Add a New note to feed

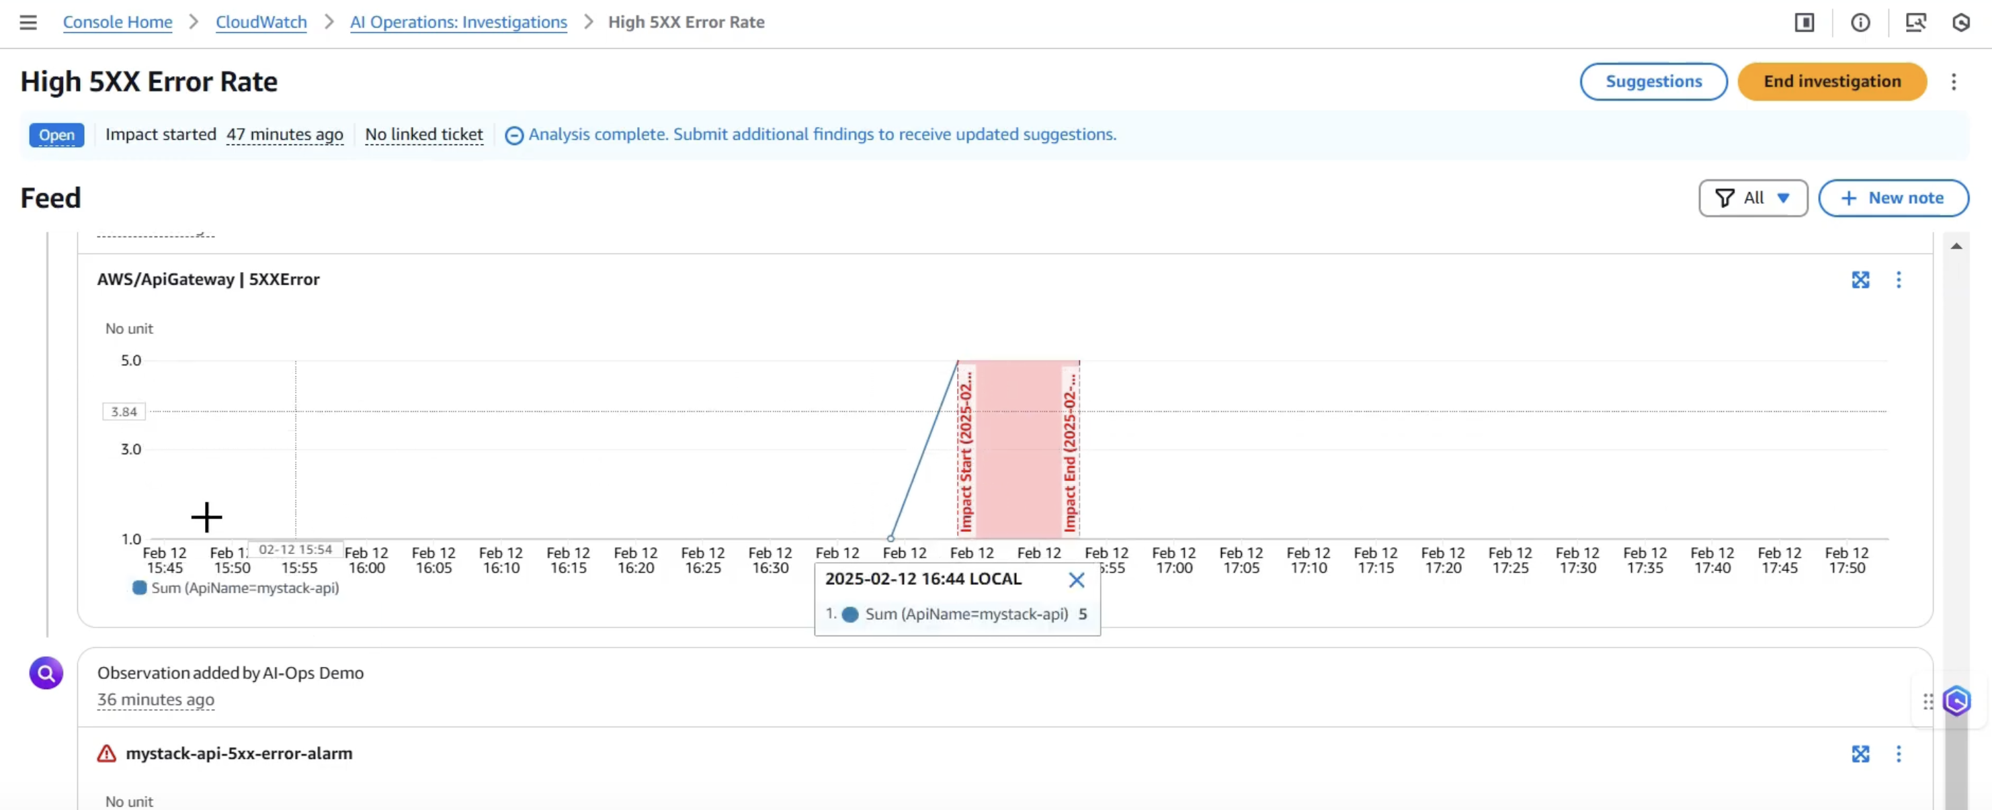tap(1893, 198)
